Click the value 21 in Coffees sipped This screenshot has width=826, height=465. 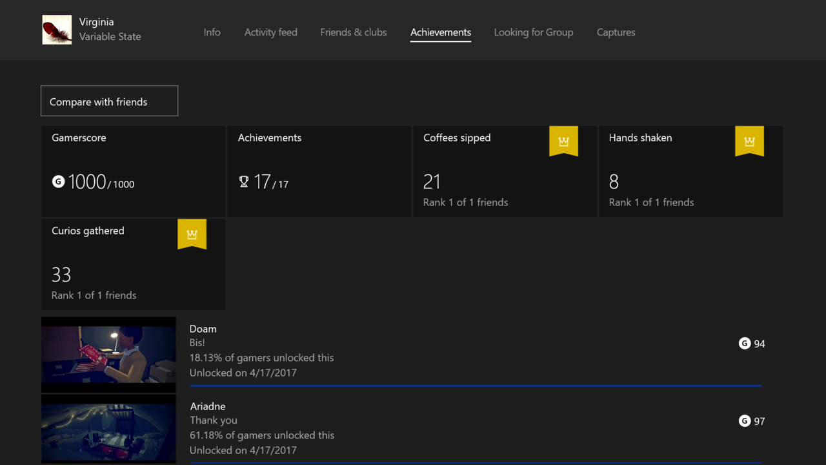[432, 182]
